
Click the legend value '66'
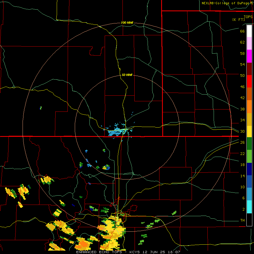click(242, 31)
